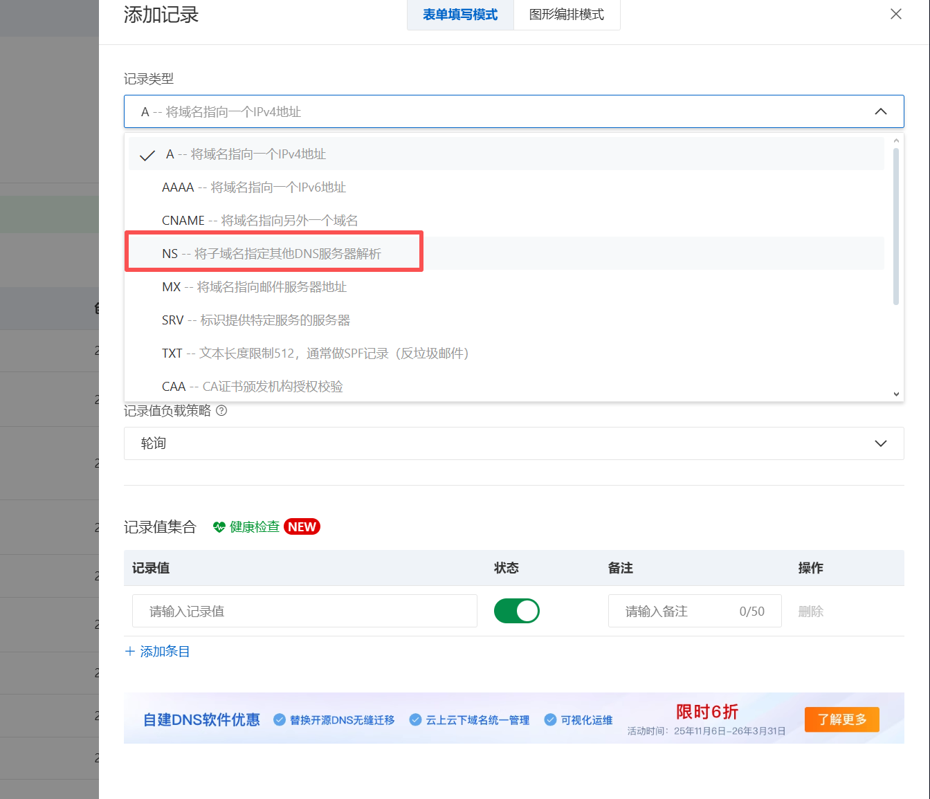Click the checkmark marking the selected A record
Screen dimensions: 930x799
click(x=147, y=154)
